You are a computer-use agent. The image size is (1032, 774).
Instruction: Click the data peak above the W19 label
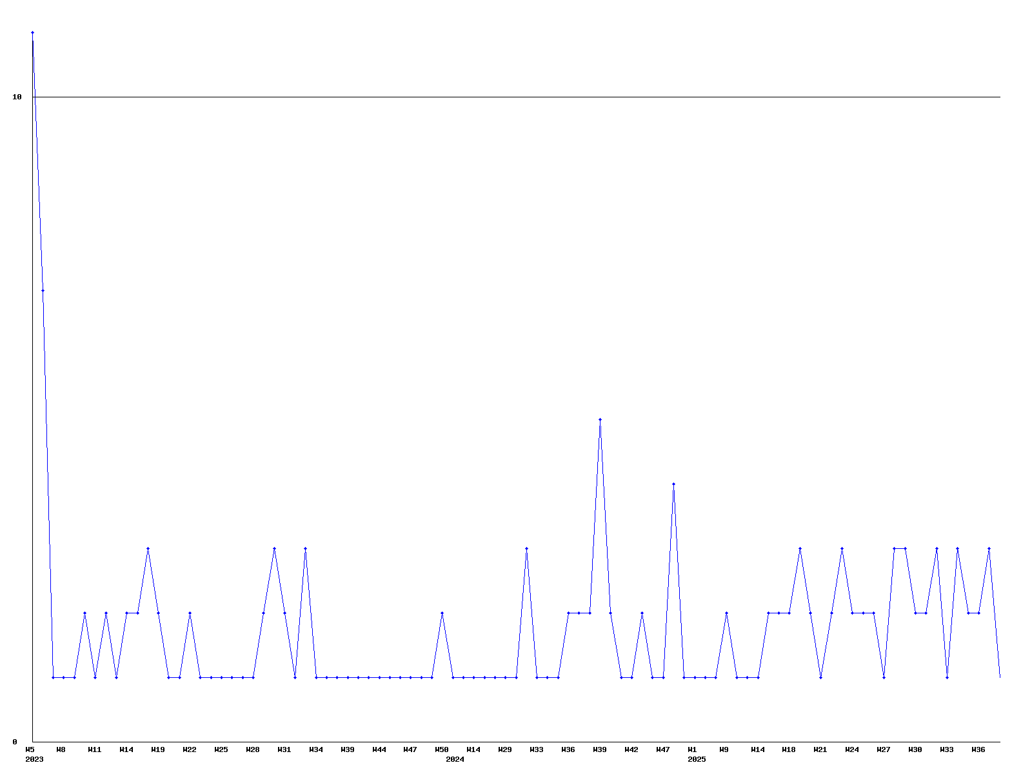(x=148, y=548)
